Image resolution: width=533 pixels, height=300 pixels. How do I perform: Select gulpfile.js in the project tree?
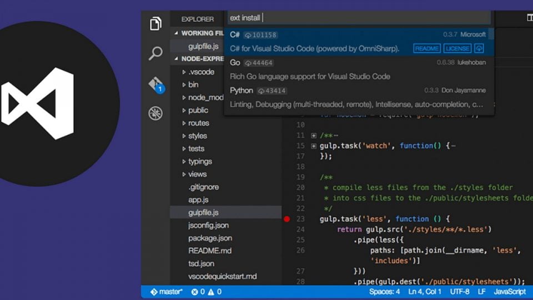pyautogui.click(x=226, y=213)
